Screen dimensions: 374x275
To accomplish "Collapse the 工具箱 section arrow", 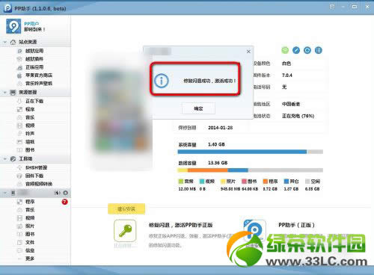I will tap(5, 158).
